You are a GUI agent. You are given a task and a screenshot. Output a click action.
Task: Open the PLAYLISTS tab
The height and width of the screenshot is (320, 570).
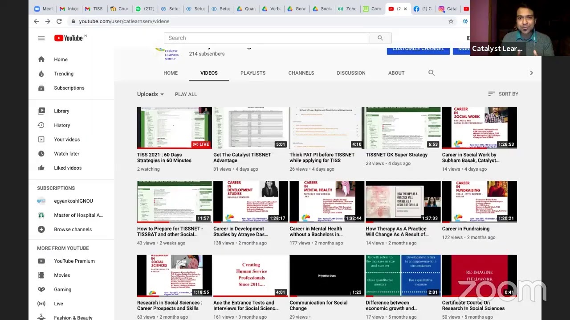(x=253, y=73)
